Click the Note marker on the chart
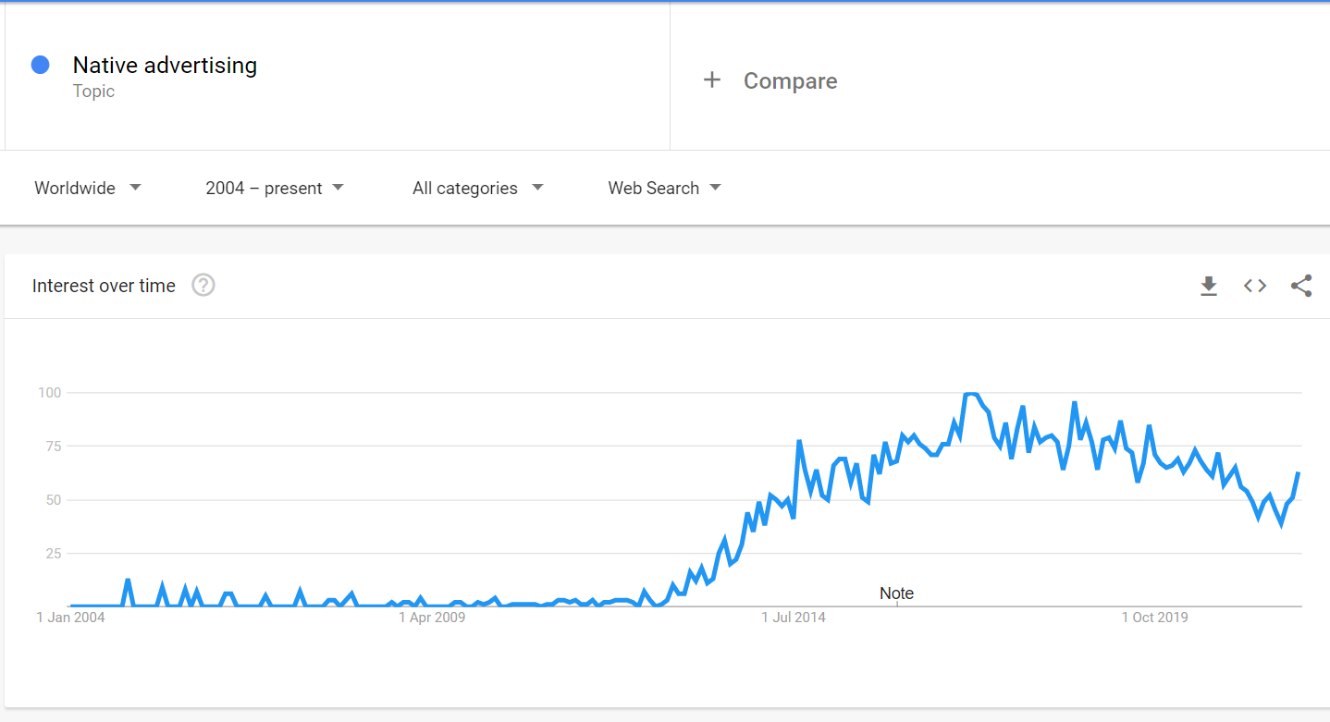Viewport: 1330px width, 722px height. pos(896,594)
